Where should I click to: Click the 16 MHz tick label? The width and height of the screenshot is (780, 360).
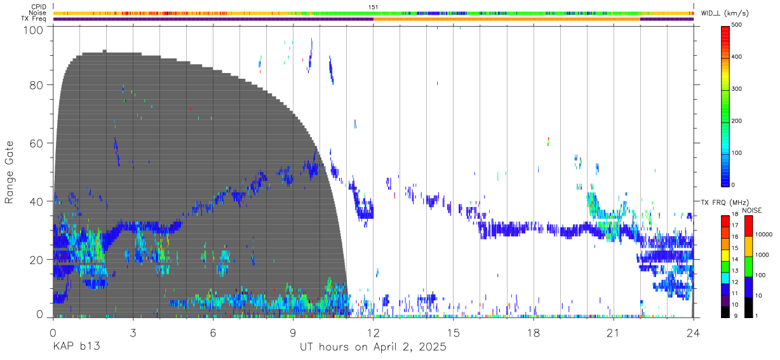pos(736,237)
